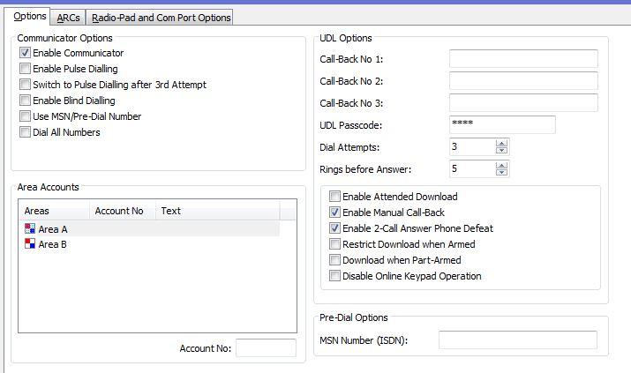
Task: Tick Enable Blind Dialling checkbox
Action: point(26,101)
